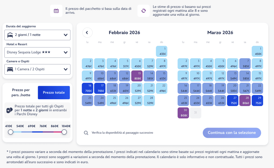Screen dimensions: 274x168
Task: Open the 1 Camera / 2 Ospiti dropdown
Action: (37, 69)
